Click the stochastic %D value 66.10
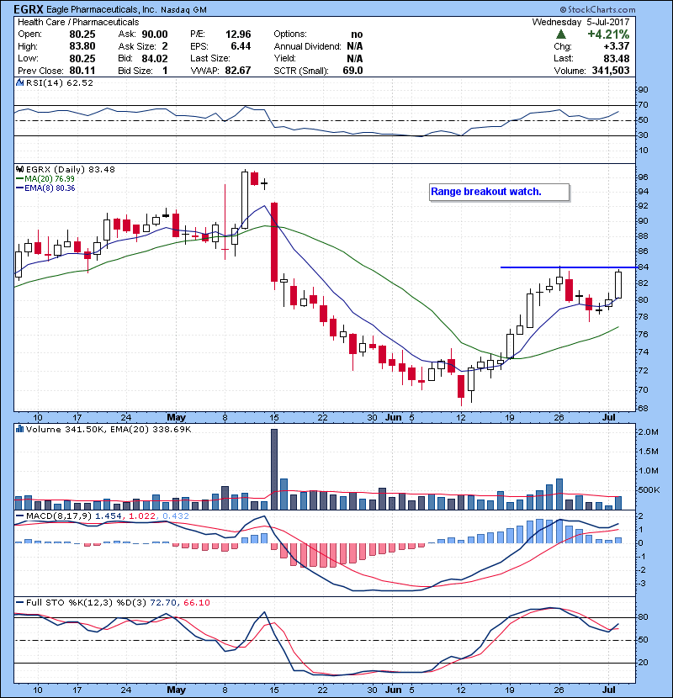Image resolution: width=673 pixels, height=698 pixels. pyautogui.click(x=196, y=603)
